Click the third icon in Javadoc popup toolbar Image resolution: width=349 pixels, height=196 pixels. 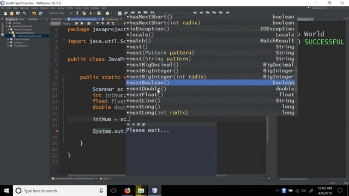point(139,125)
